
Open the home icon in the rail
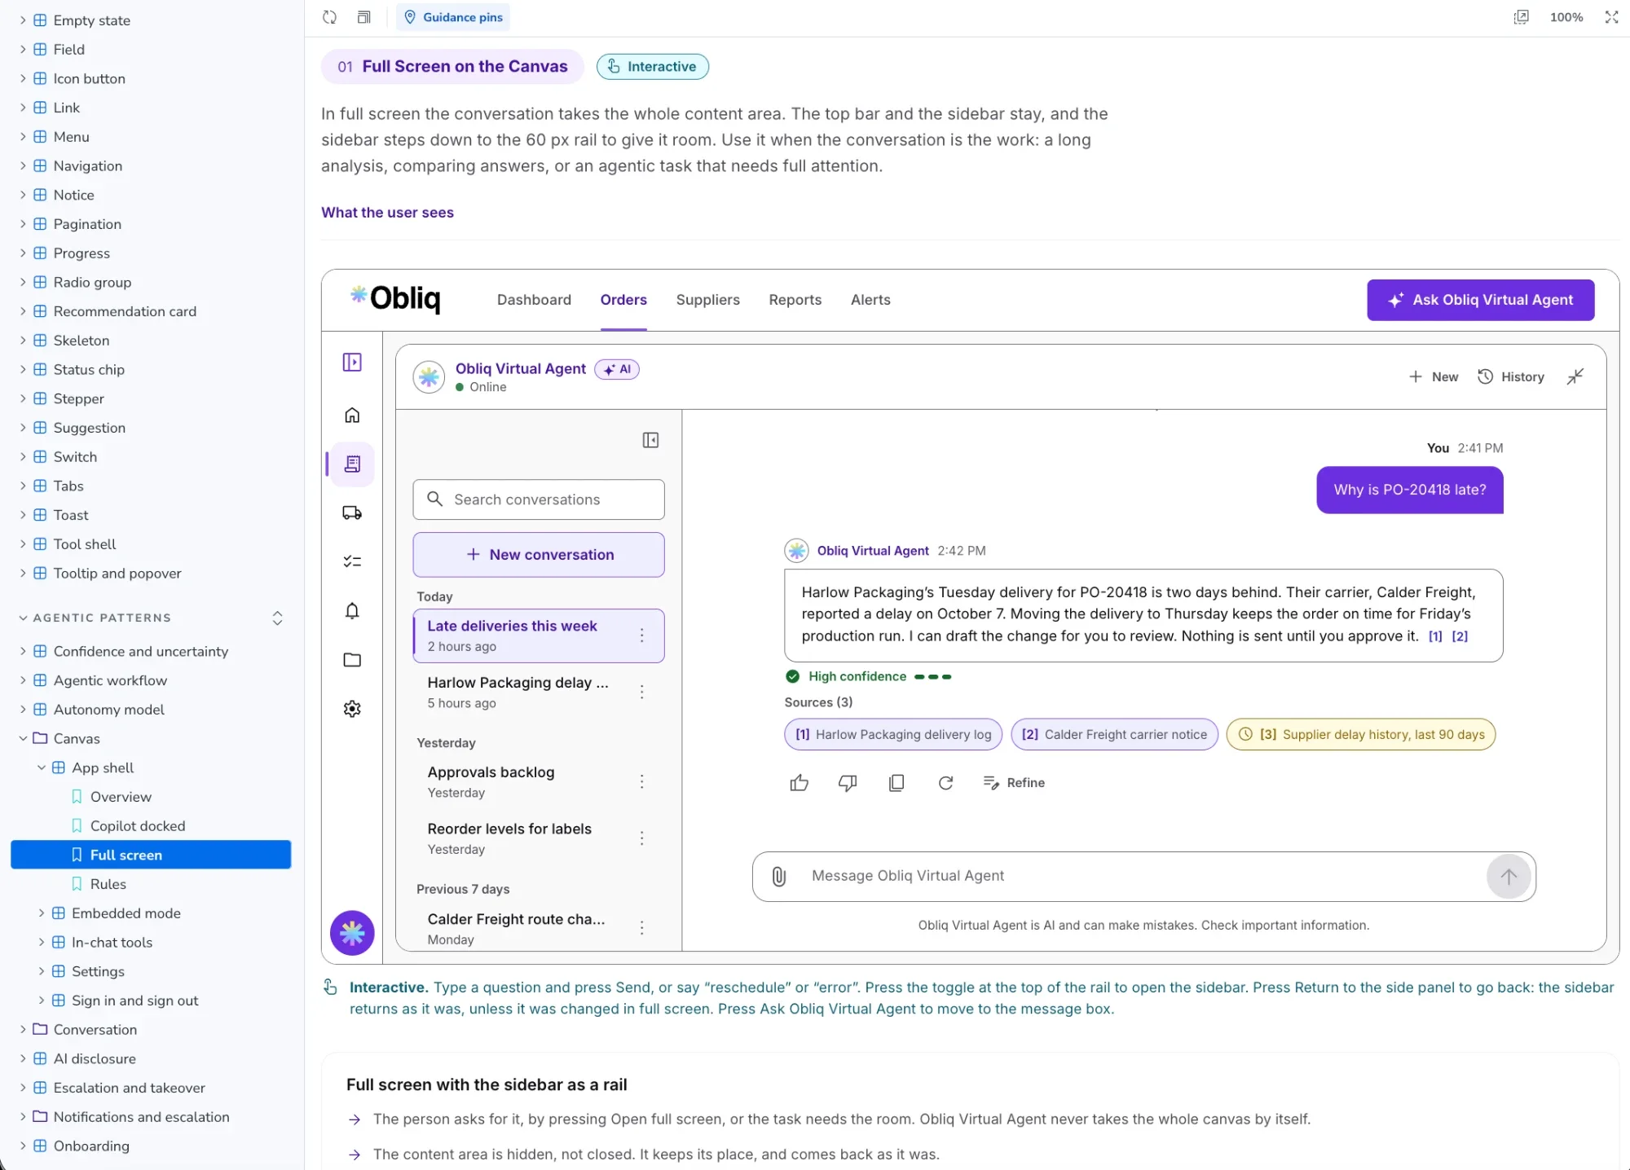pyautogui.click(x=352, y=416)
